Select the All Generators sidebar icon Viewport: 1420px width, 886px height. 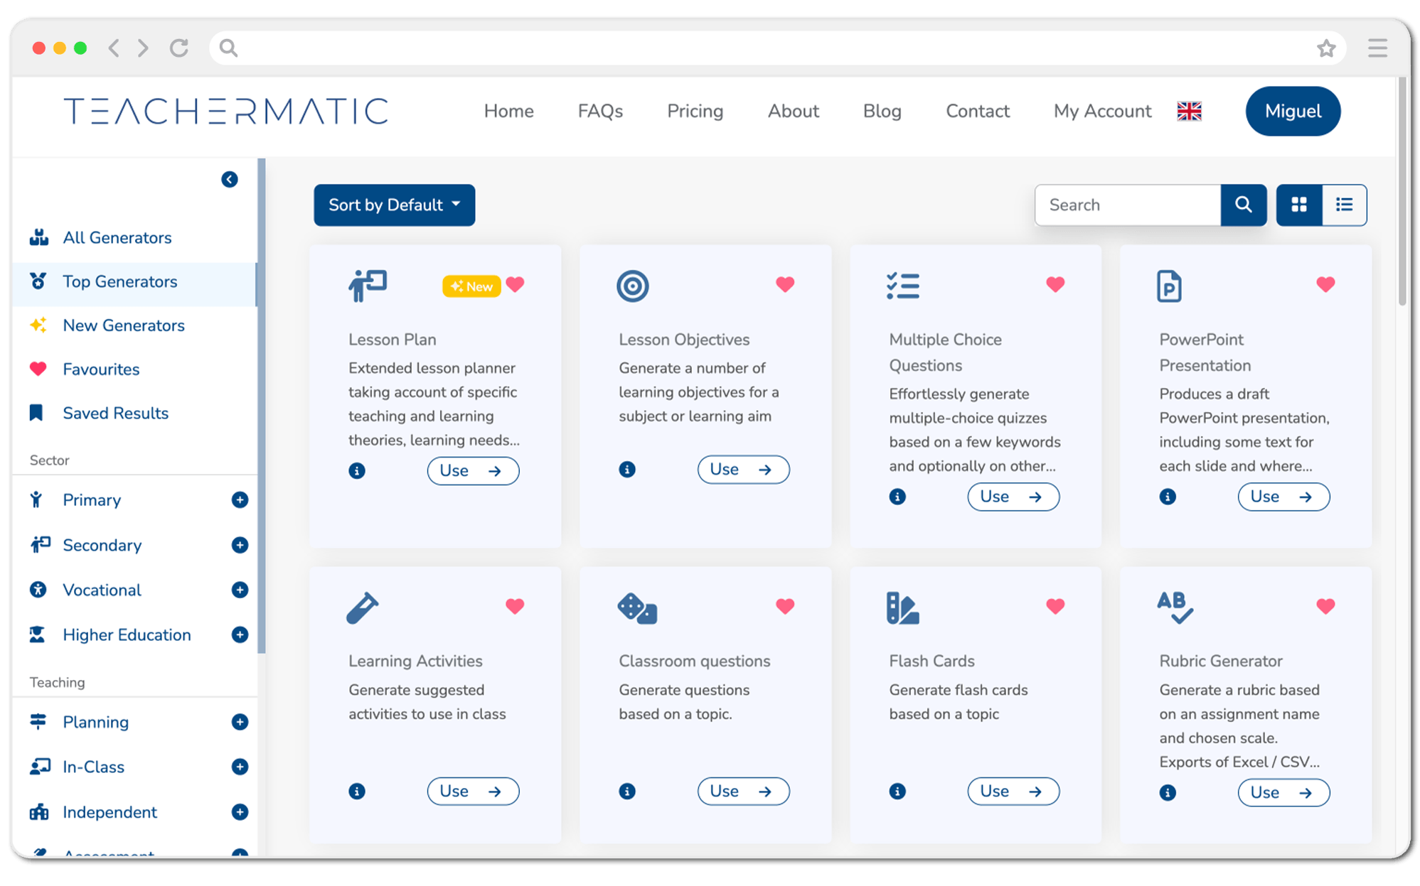pyautogui.click(x=39, y=237)
